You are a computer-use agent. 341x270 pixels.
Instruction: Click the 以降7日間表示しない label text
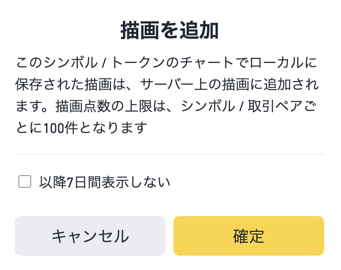105,182
